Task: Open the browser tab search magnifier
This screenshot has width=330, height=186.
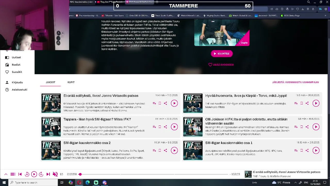Action: (x=309, y=2)
